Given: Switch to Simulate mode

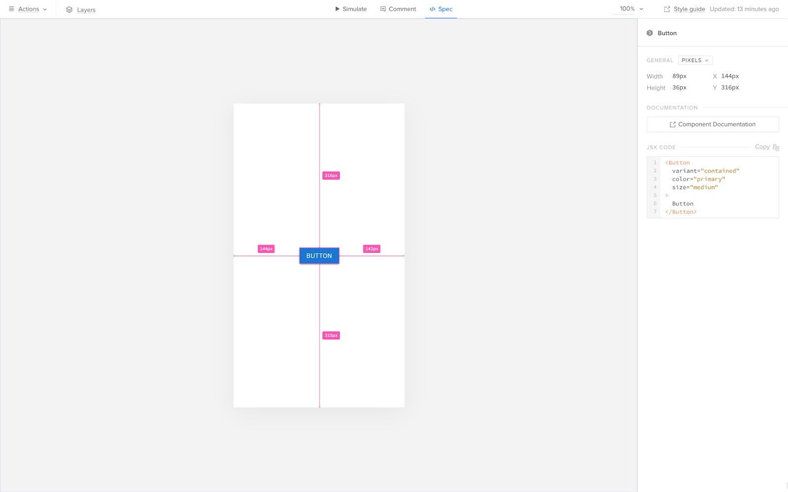Looking at the screenshot, I should 351,9.
